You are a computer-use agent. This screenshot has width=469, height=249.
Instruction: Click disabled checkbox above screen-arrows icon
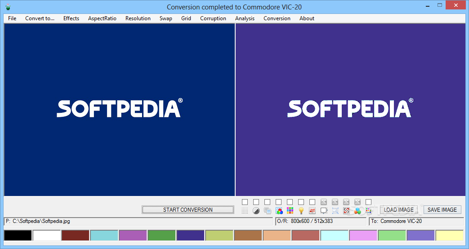[x=324, y=202]
